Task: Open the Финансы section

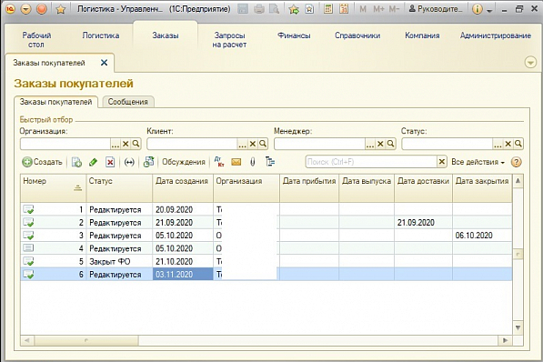Action: click(x=294, y=35)
